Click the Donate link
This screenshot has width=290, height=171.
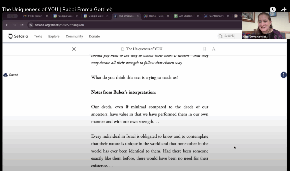(94, 36)
